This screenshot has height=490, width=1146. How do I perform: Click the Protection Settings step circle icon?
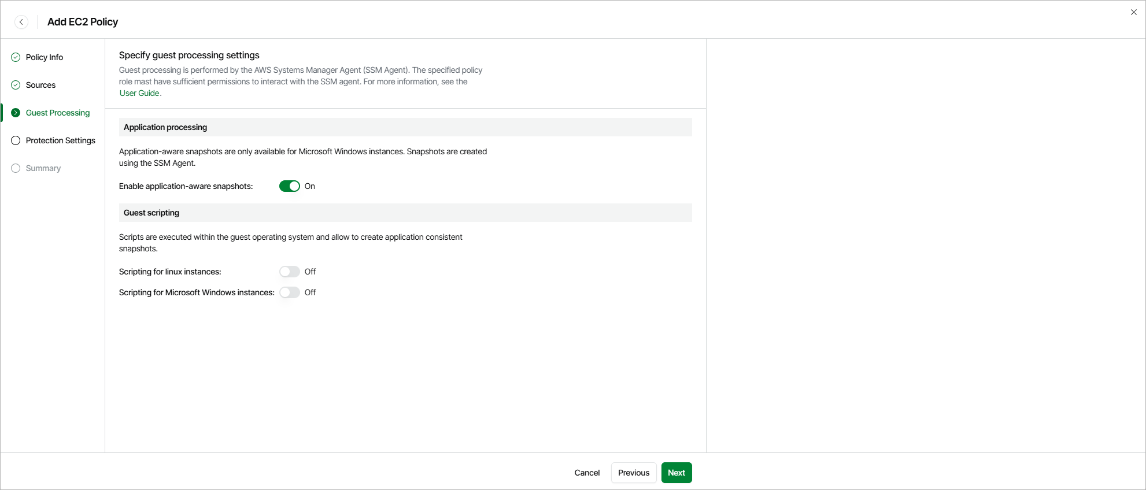16,140
